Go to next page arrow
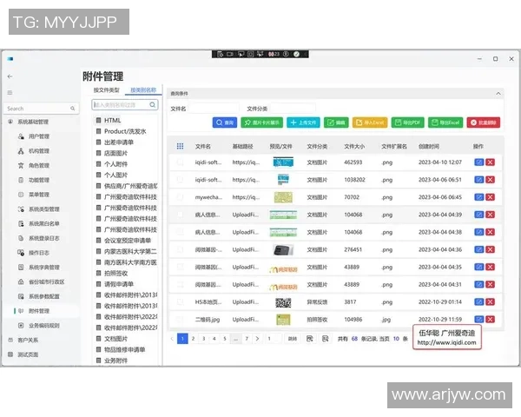521x417 pixels. [x=257, y=339]
